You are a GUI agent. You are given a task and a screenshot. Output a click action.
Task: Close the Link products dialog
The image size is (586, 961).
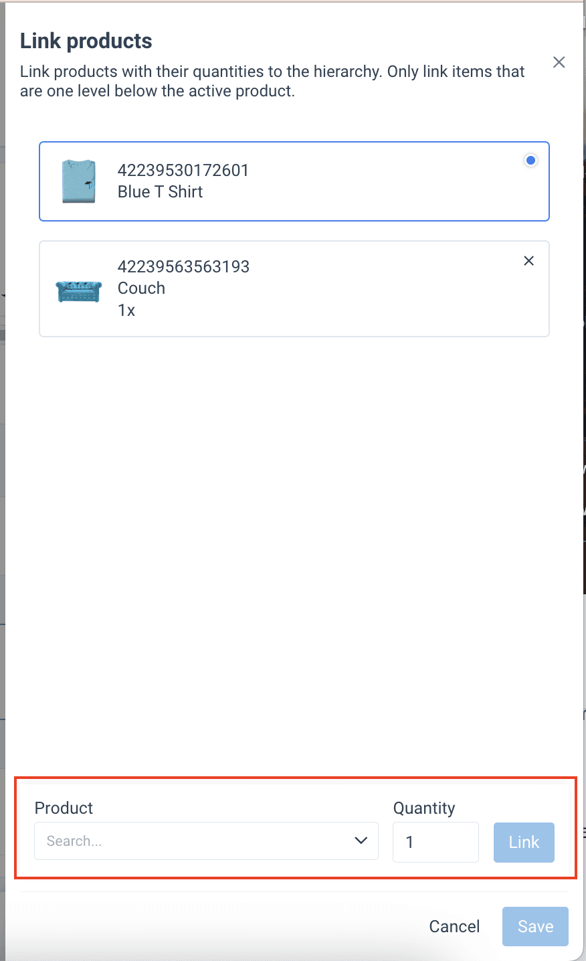pos(559,62)
